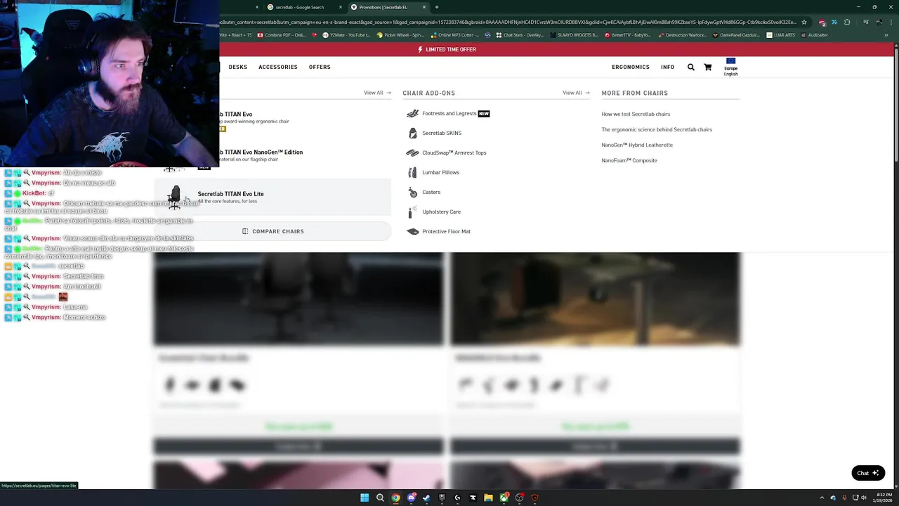Click the Lumbar Pillows icon
This screenshot has width=899, height=506.
tap(412, 172)
